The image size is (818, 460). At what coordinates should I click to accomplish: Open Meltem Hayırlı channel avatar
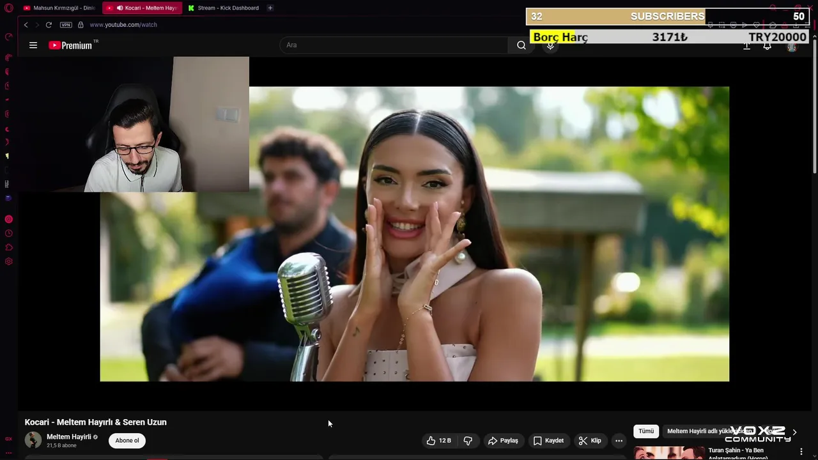pos(33,440)
